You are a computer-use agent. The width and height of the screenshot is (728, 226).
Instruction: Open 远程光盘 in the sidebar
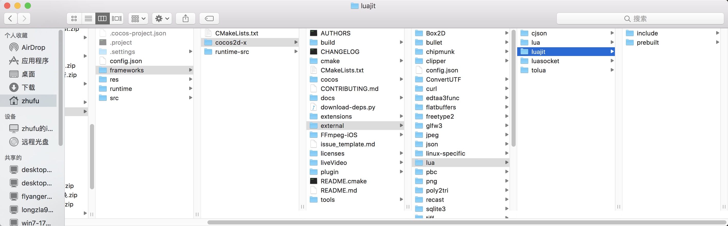(28, 142)
